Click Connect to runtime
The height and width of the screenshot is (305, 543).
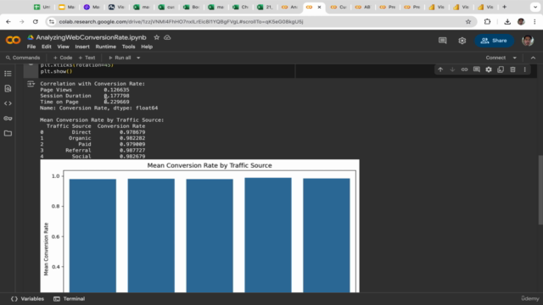495,58
